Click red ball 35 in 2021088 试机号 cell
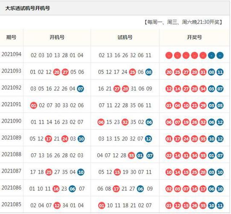231x214 pixels. (131, 155)
